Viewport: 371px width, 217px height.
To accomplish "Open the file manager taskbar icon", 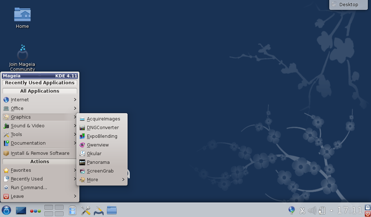I will 112,210.
